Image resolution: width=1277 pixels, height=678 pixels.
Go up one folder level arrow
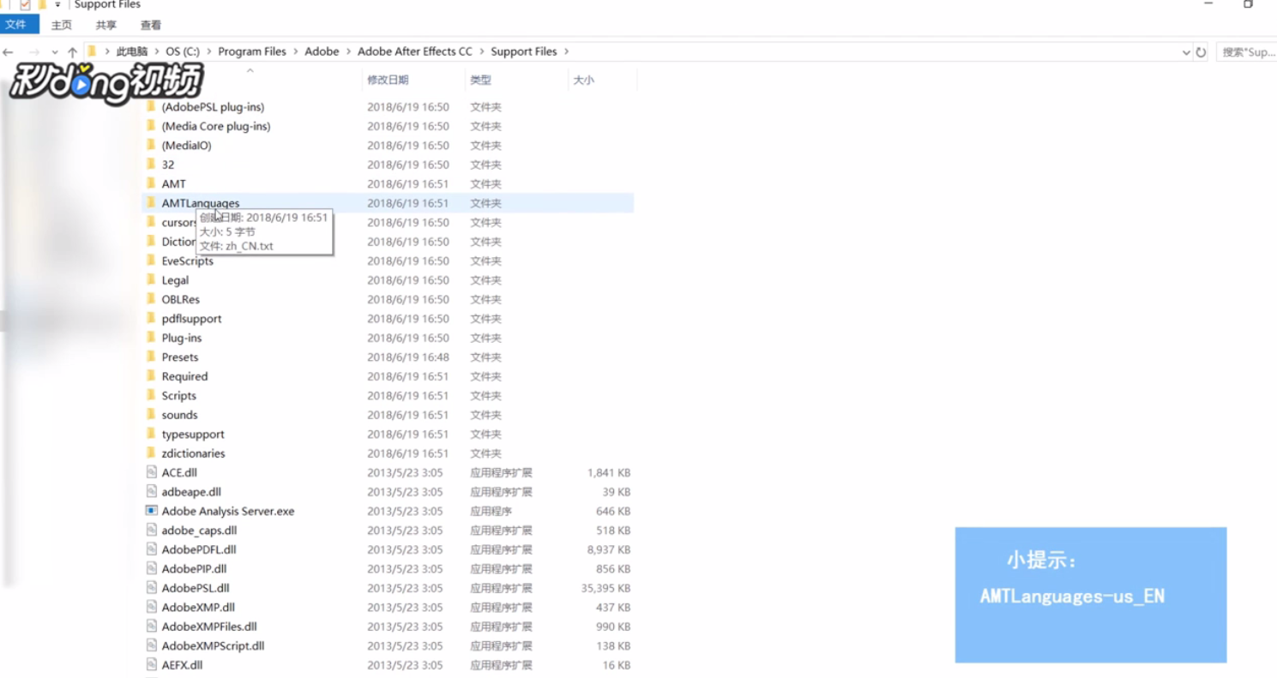(x=72, y=52)
